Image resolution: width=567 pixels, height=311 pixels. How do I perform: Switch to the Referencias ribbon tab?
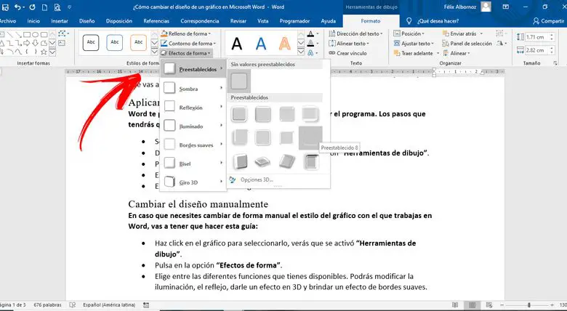pos(156,21)
